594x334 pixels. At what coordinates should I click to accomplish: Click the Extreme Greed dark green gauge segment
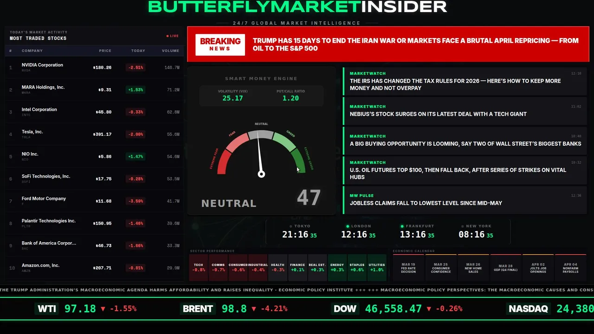[x=298, y=161]
